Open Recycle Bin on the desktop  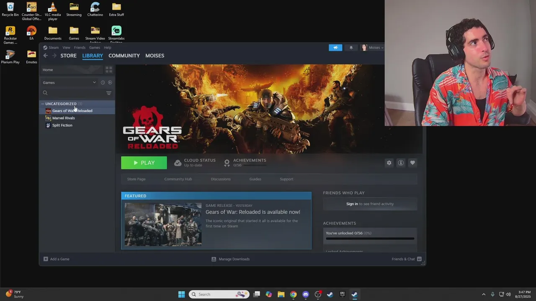10,10
